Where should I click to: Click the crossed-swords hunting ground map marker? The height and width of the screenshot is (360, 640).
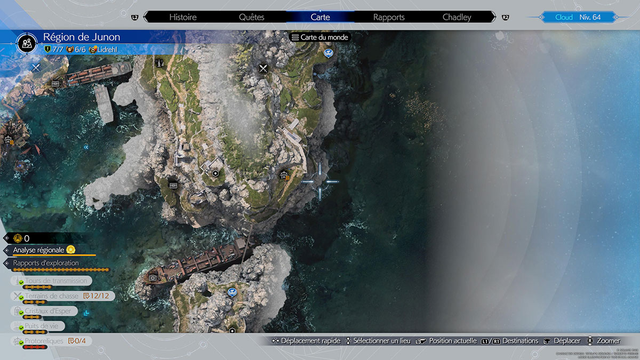(263, 68)
